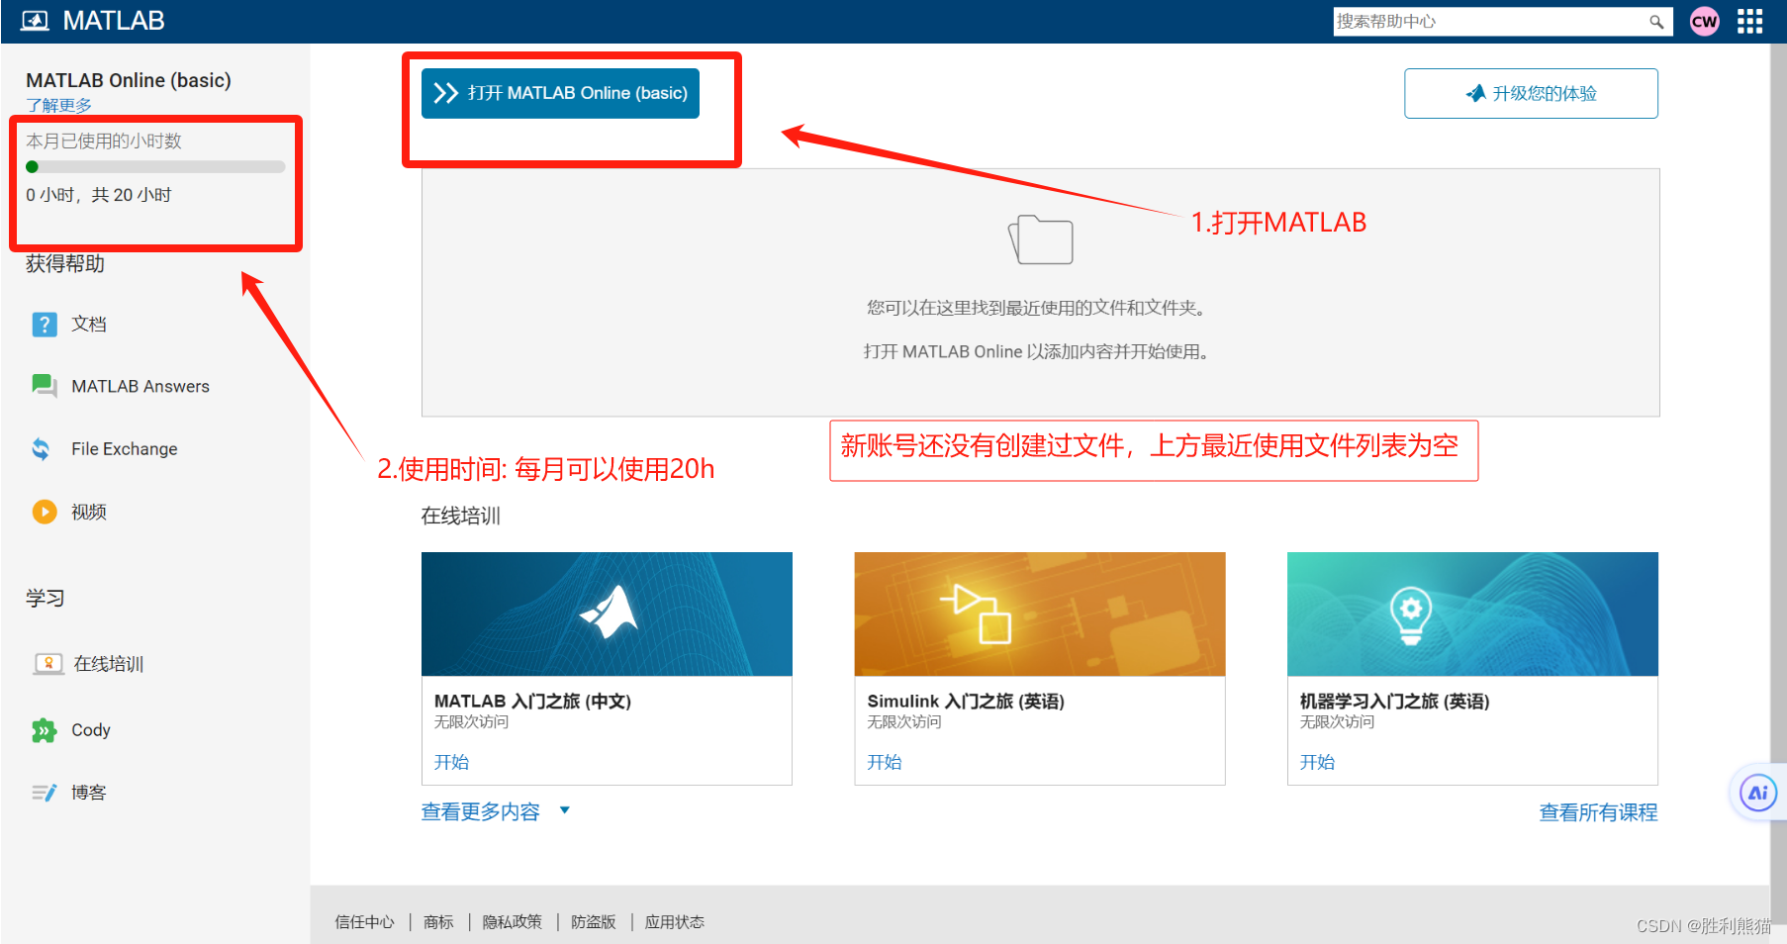Click the Cody puzzle icon
Screen dimensions: 1787x944
(44, 730)
